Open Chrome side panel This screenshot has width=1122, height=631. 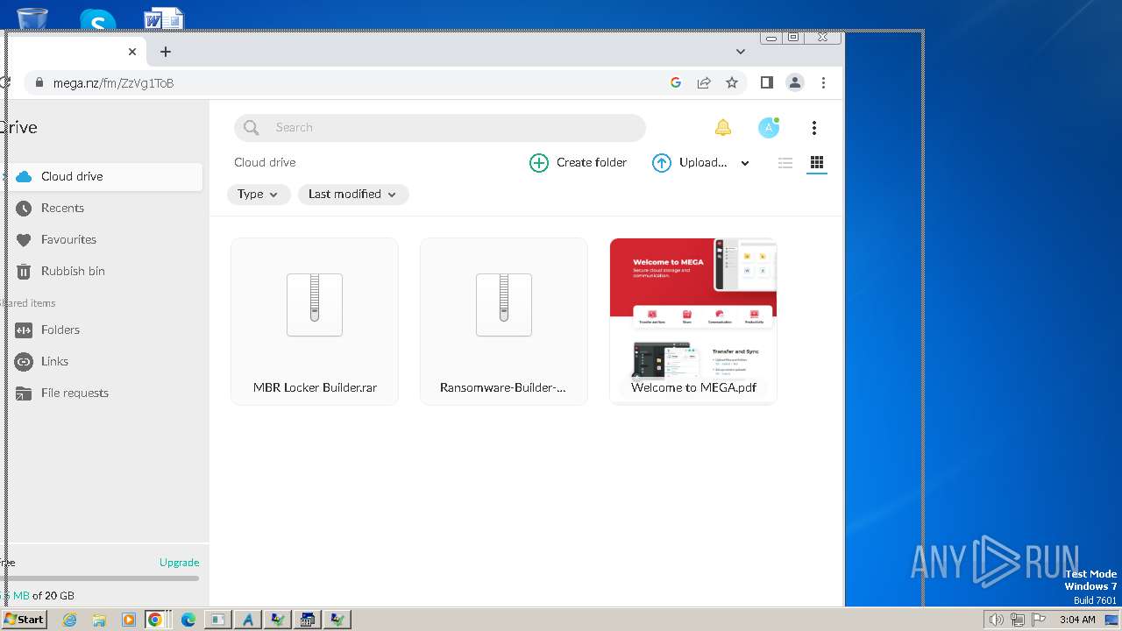767,82
